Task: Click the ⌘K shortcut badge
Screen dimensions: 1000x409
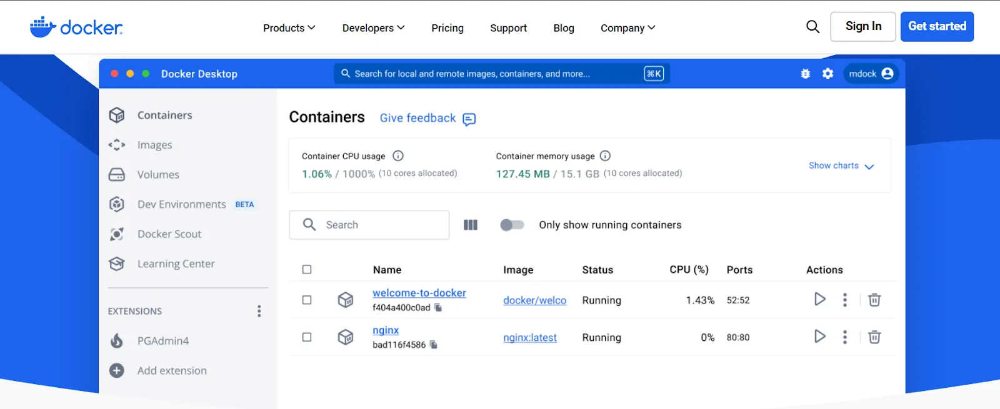Action: click(x=654, y=74)
